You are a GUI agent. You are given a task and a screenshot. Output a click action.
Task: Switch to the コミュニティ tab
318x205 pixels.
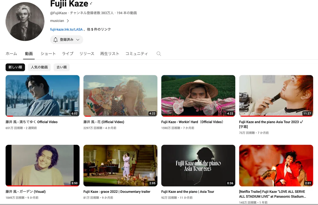(136, 54)
